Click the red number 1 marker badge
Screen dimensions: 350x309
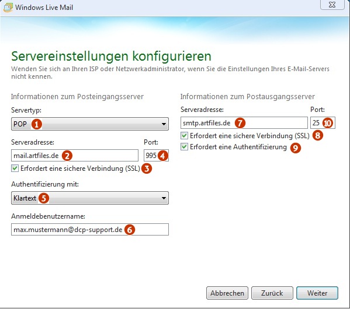click(37, 124)
